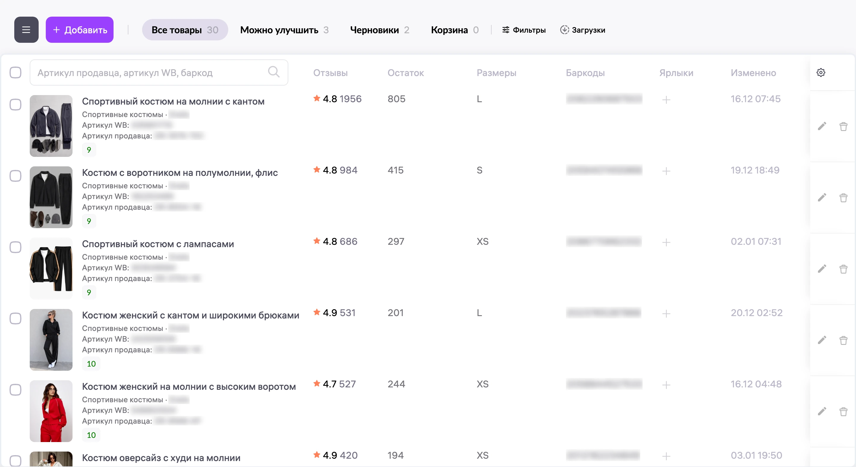The width and height of the screenshot is (856, 467).
Task: Delete Костюм женский с кантом и широкими брюками
Action: point(844,340)
